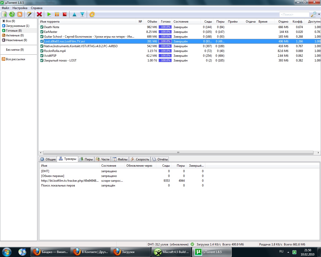
Task: Click the horizontal scrollbar of torrent list
Action: pyautogui.click(x=178, y=153)
